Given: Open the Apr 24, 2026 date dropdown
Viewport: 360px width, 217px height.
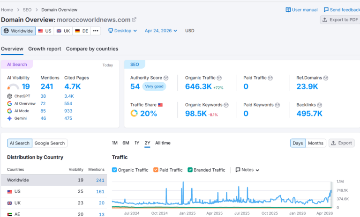Looking at the screenshot, I should [161, 31].
